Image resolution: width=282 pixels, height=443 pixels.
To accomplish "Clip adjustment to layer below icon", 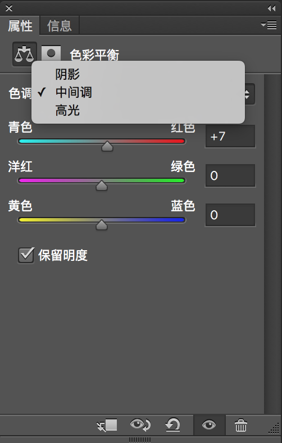I will 107,425.
